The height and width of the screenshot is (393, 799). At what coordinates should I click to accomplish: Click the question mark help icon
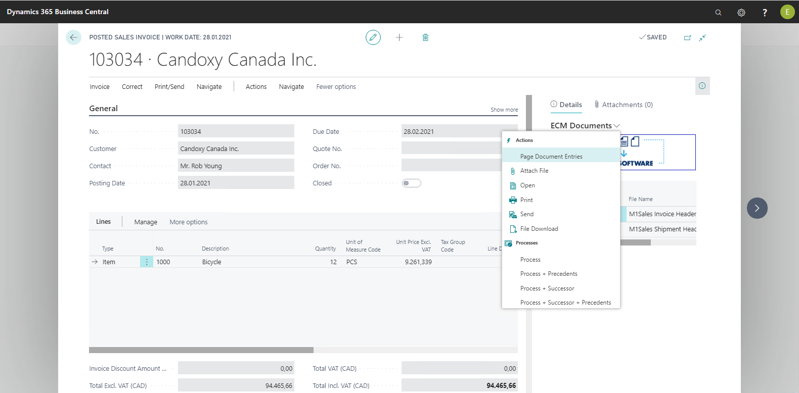[765, 12]
